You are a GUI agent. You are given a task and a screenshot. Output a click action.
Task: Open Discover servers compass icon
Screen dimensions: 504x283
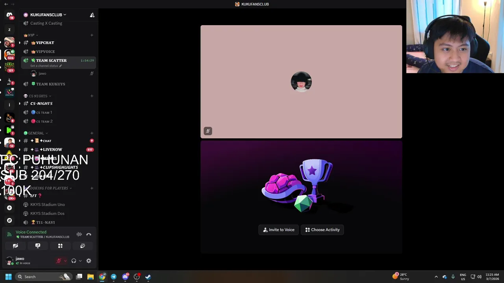pyautogui.click(x=9, y=221)
